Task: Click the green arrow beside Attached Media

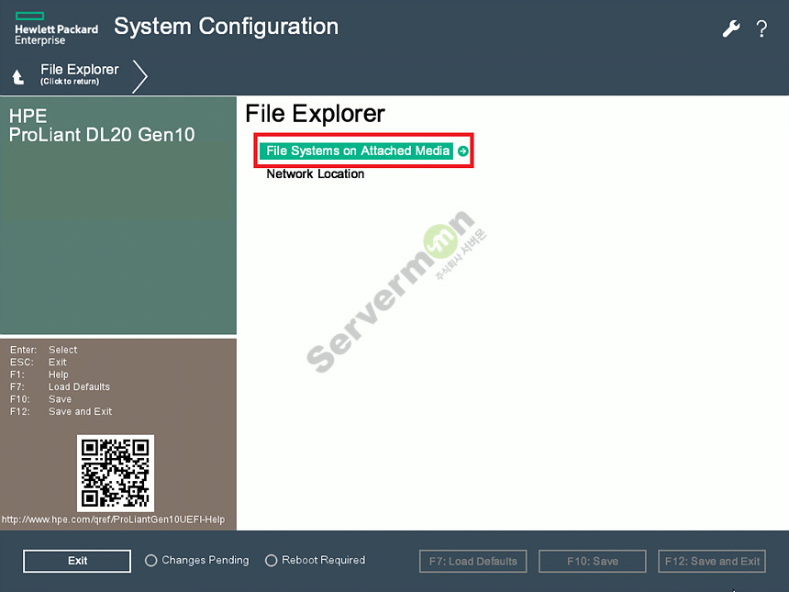Action: point(463,151)
